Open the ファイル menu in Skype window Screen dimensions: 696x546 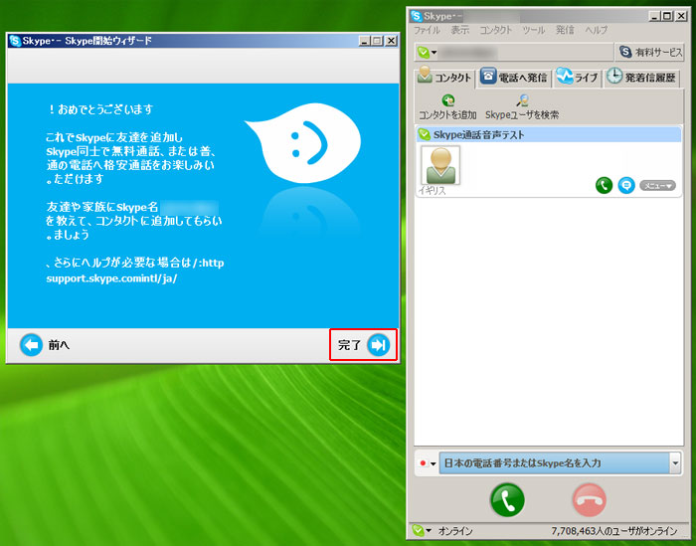click(427, 30)
